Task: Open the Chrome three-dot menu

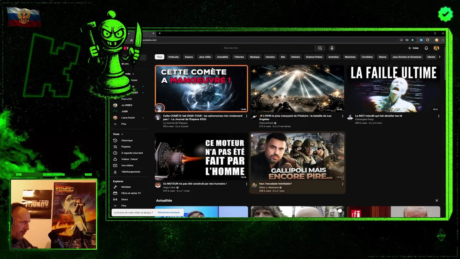Action: [x=443, y=40]
